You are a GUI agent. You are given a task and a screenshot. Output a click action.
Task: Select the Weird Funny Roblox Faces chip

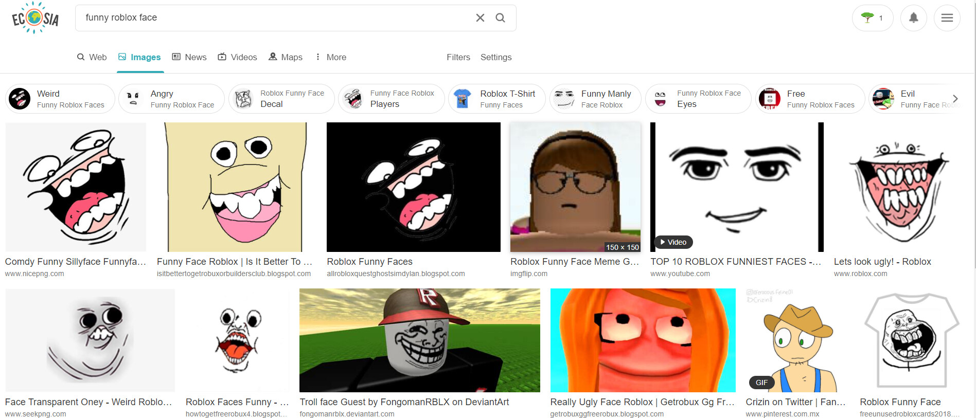(x=60, y=99)
